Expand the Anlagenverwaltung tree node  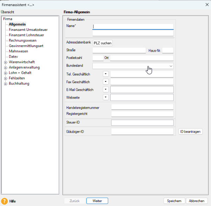(5, 68)
